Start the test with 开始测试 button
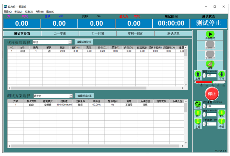Viewport: 230px width, 156px height. pos(210,35)
